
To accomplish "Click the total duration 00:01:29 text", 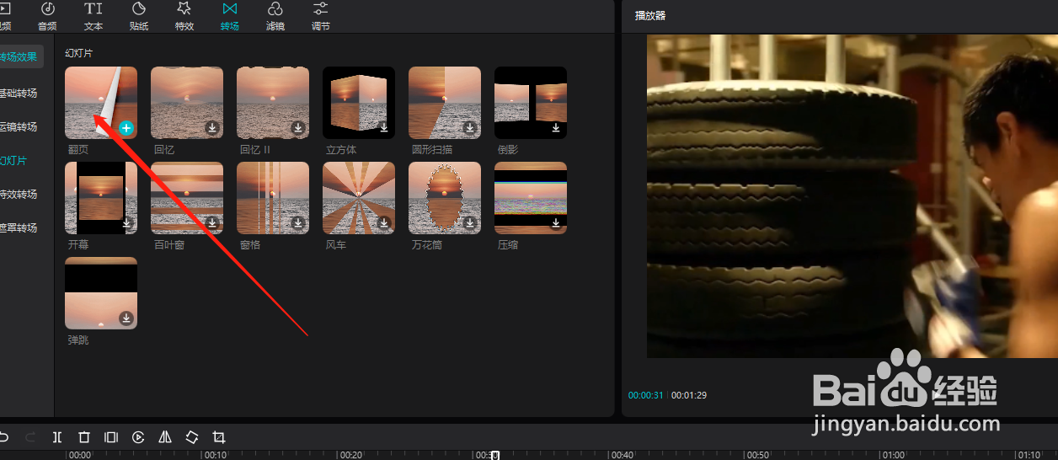I will pos(689,395).
